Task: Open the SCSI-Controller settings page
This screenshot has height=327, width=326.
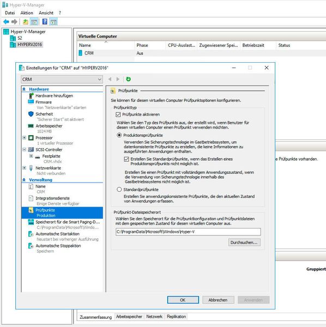Action: pyautogui.click(x=49, y=150)
